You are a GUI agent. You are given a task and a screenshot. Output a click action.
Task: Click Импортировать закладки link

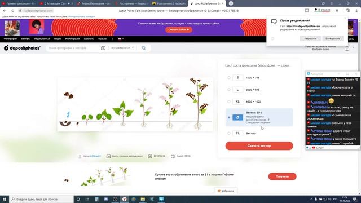point(81,17)
